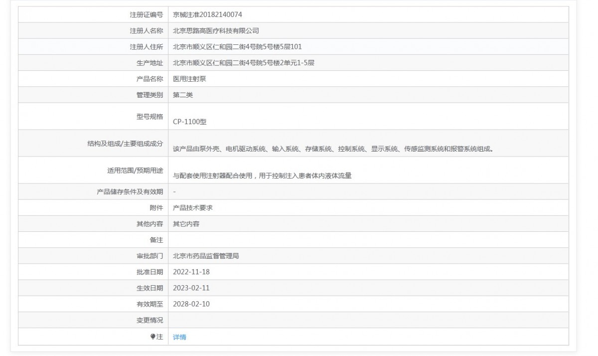598x356 pixels.
Task: Click the 备注 label
Action: pyautogui.click(x=156, y=240)
